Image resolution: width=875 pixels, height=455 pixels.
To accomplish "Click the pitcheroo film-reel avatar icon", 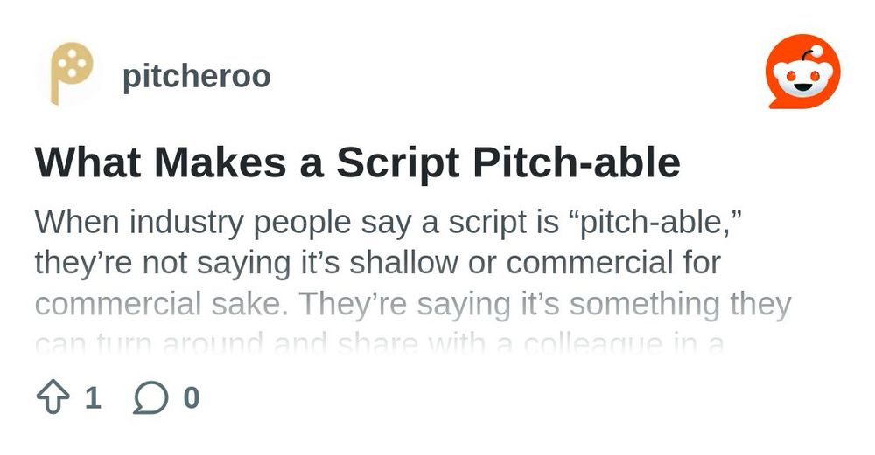I will point(71,73).
